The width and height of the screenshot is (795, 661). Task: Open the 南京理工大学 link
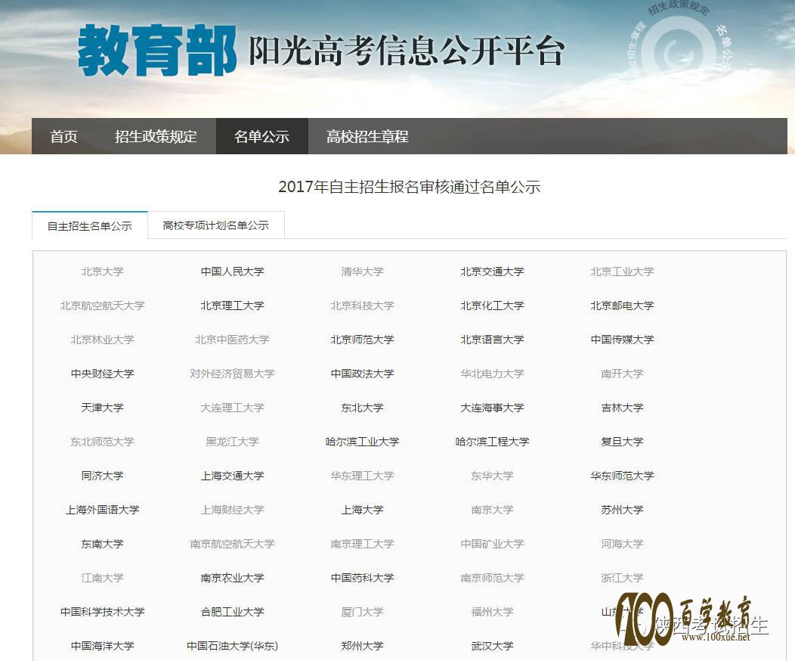click(363, 543)
